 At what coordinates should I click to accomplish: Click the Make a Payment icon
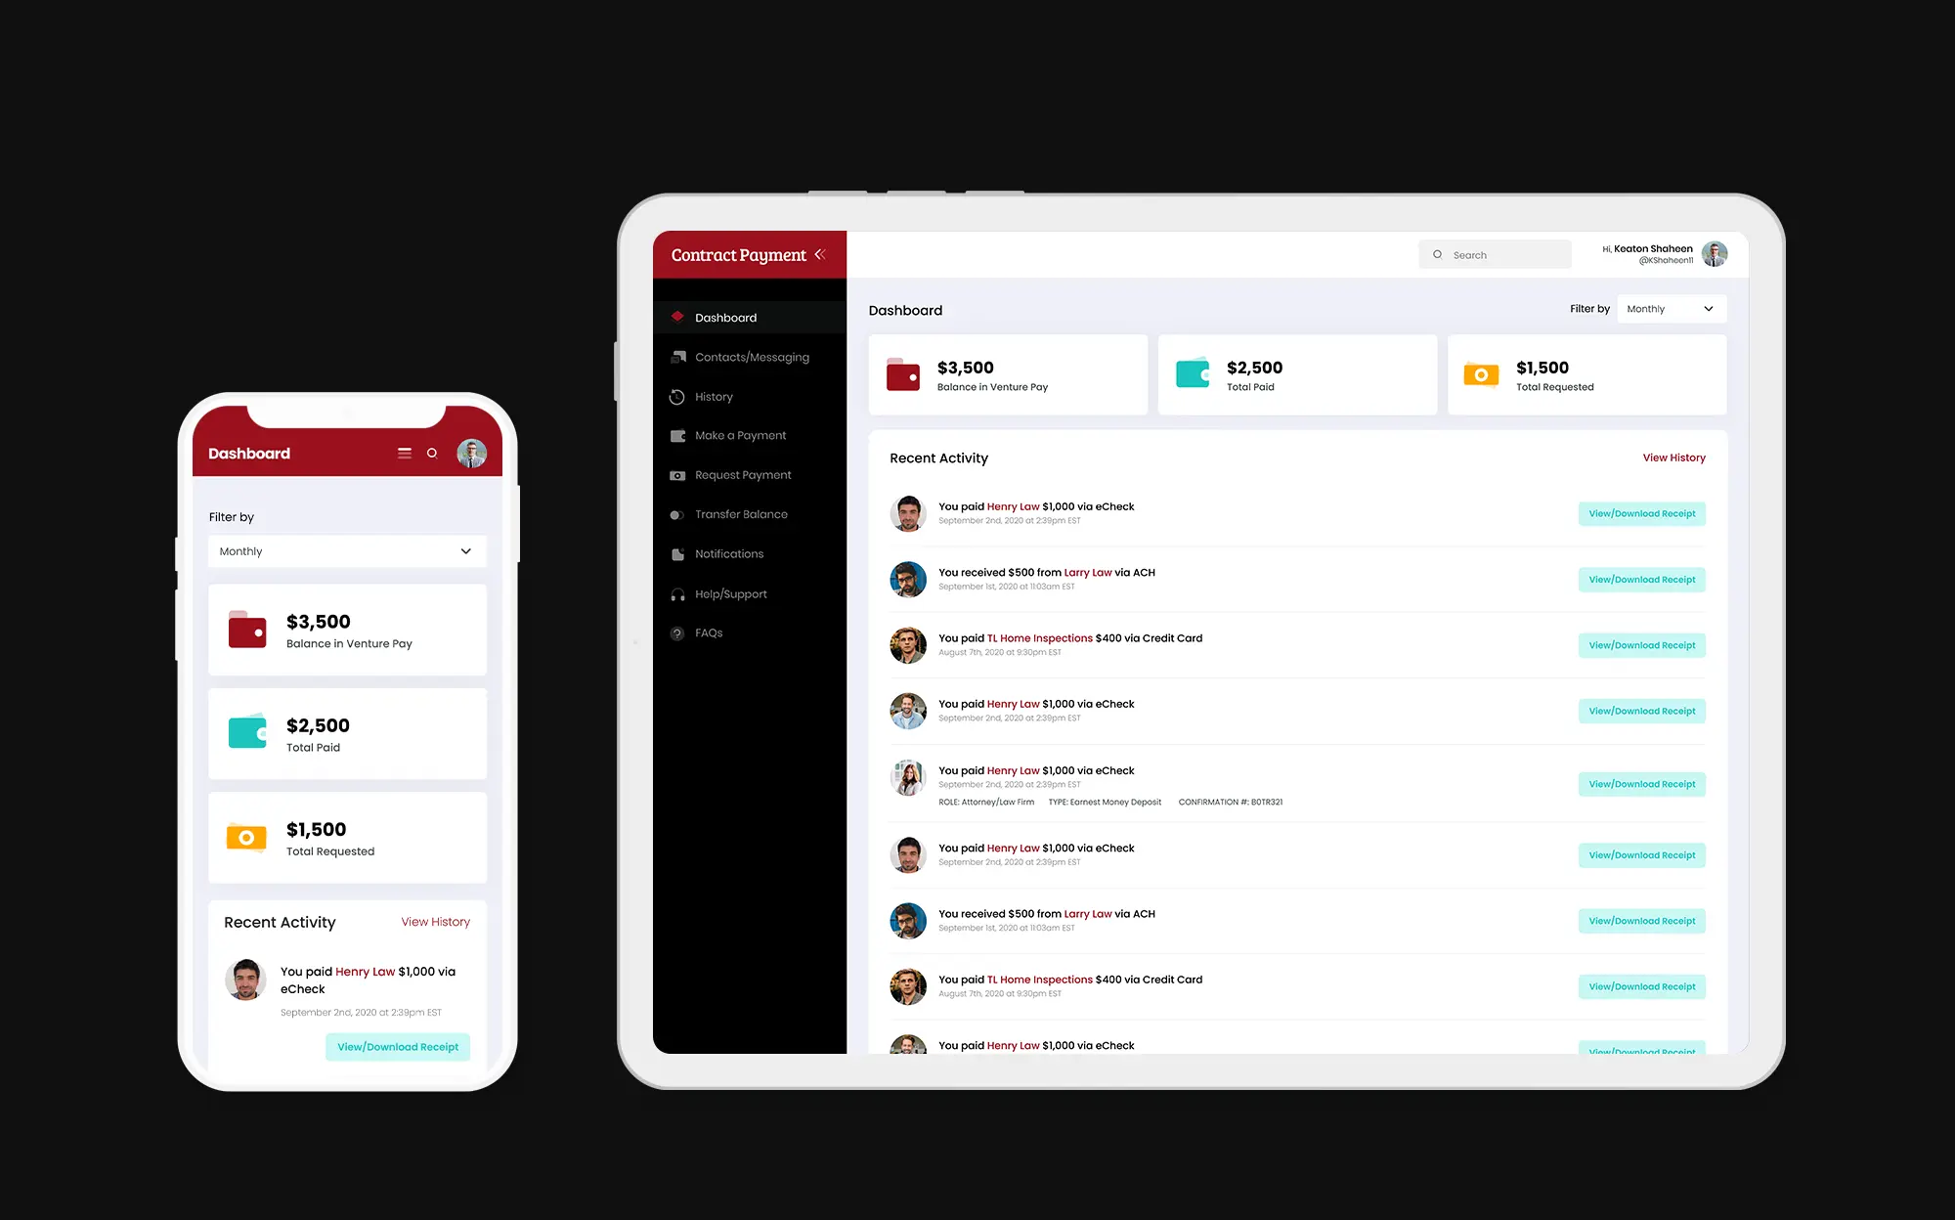tap(677, 434)
